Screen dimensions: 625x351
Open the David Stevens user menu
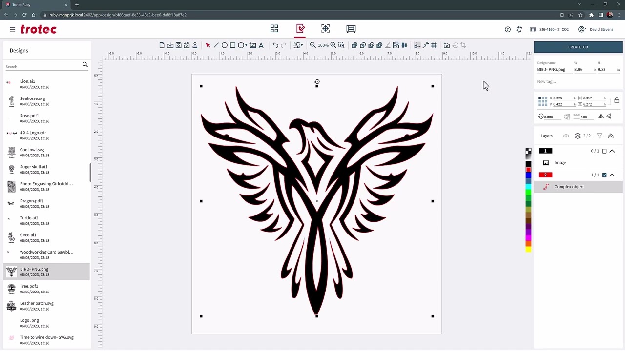coord(596,29)
